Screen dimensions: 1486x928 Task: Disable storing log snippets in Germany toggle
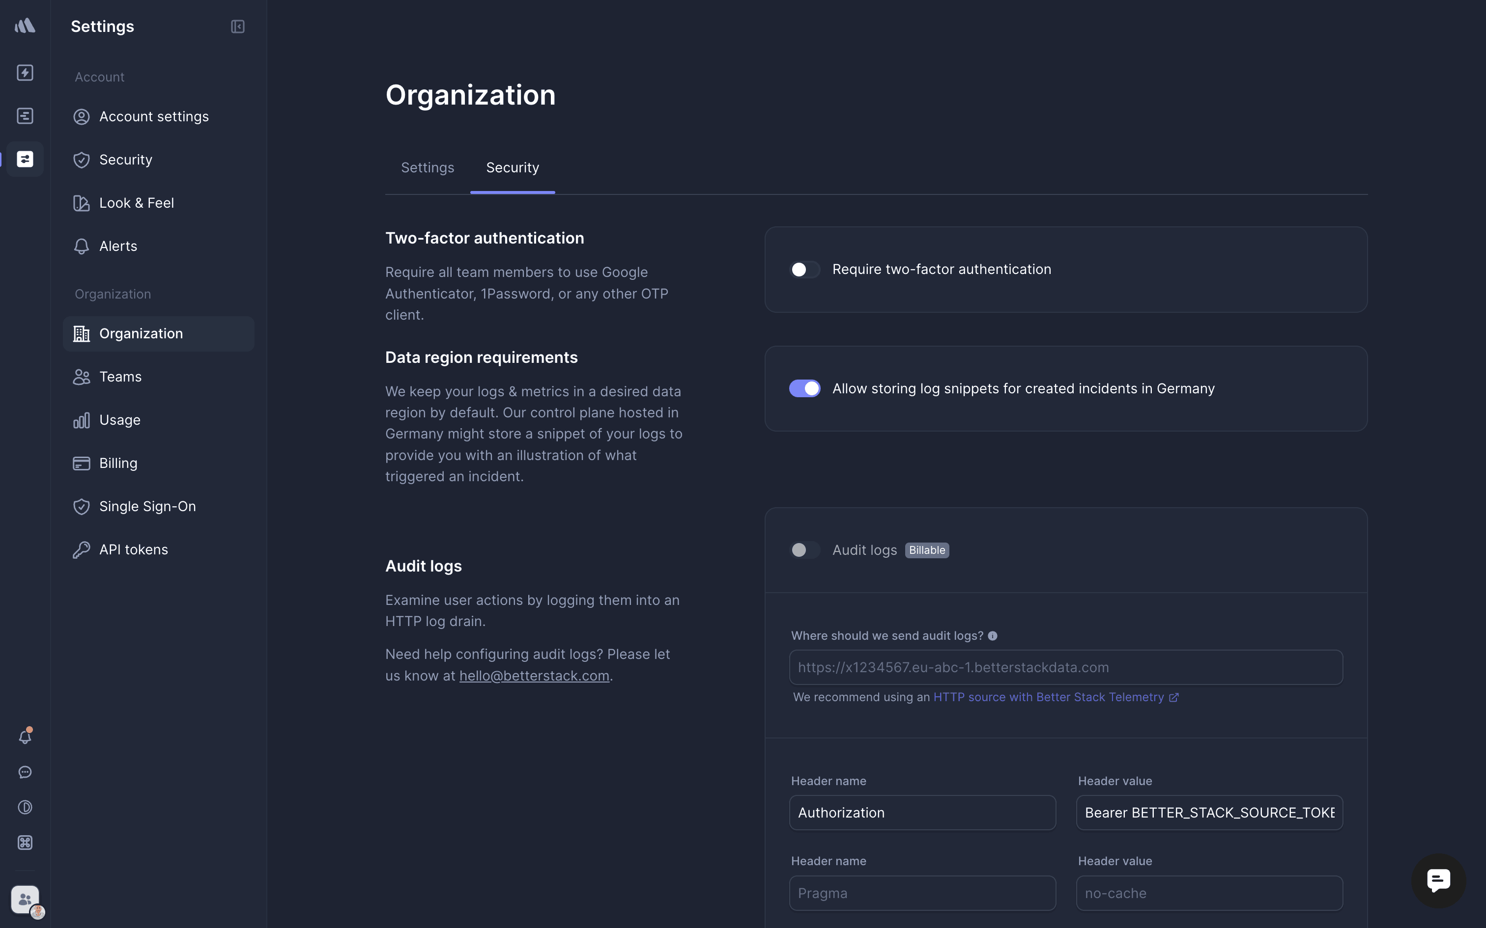(804, 388)
